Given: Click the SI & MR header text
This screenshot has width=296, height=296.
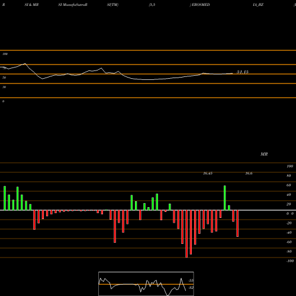Looking at the screenshot, I should point(31,5).
